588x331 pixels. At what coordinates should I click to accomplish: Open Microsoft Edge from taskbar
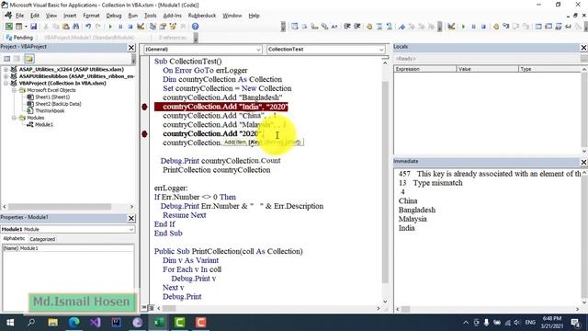[x=74, y=323]
